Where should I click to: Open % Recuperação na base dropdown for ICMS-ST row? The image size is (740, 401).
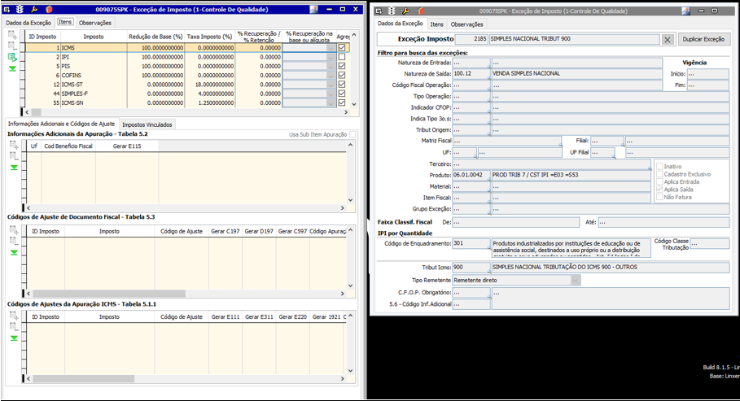pos(330,85)
